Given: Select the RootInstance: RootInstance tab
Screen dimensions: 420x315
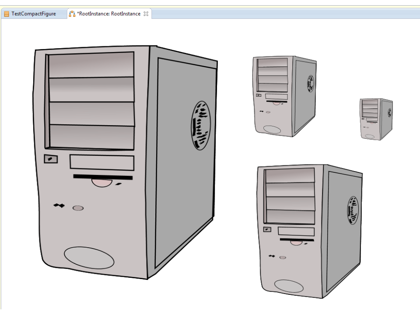Looking at the screenshot, I should tap(109, 14).
